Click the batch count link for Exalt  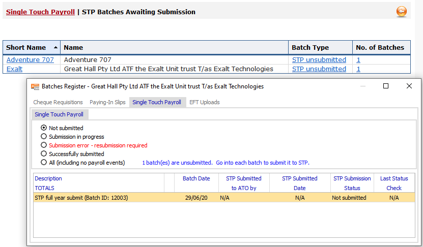pos(358,69)
